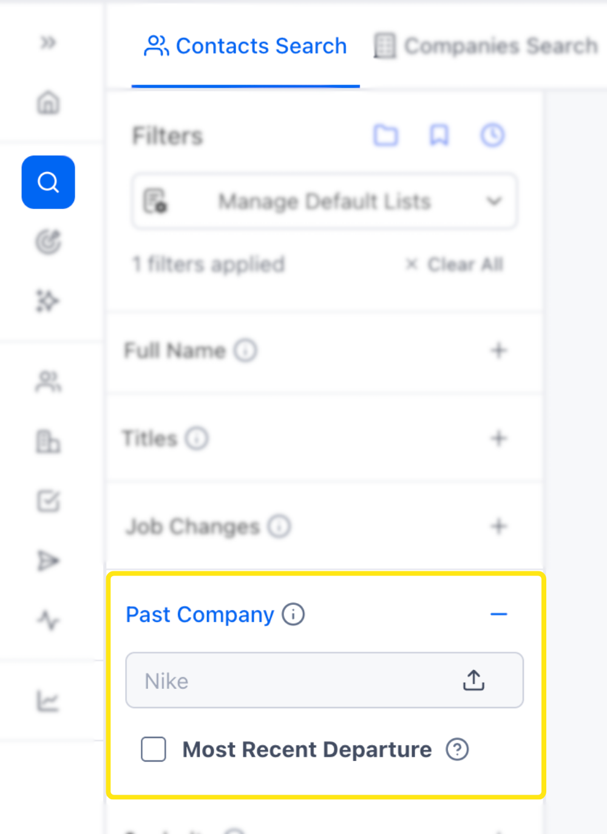Open saved searches via the bookmark icon
This screenshot has width=607, height=834.
coord(439,136)
